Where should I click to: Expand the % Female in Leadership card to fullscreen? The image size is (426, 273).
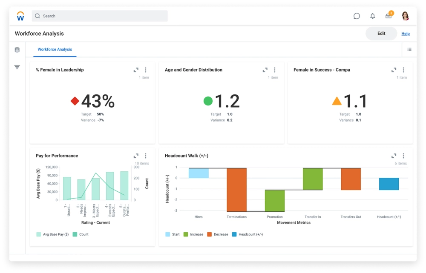click(137, 69)
